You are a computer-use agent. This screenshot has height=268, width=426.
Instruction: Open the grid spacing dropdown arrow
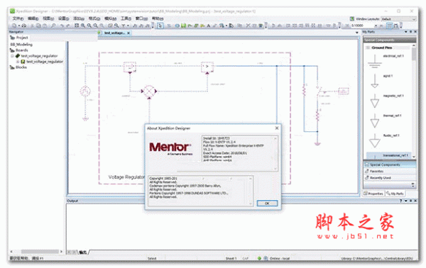point(376,26)
